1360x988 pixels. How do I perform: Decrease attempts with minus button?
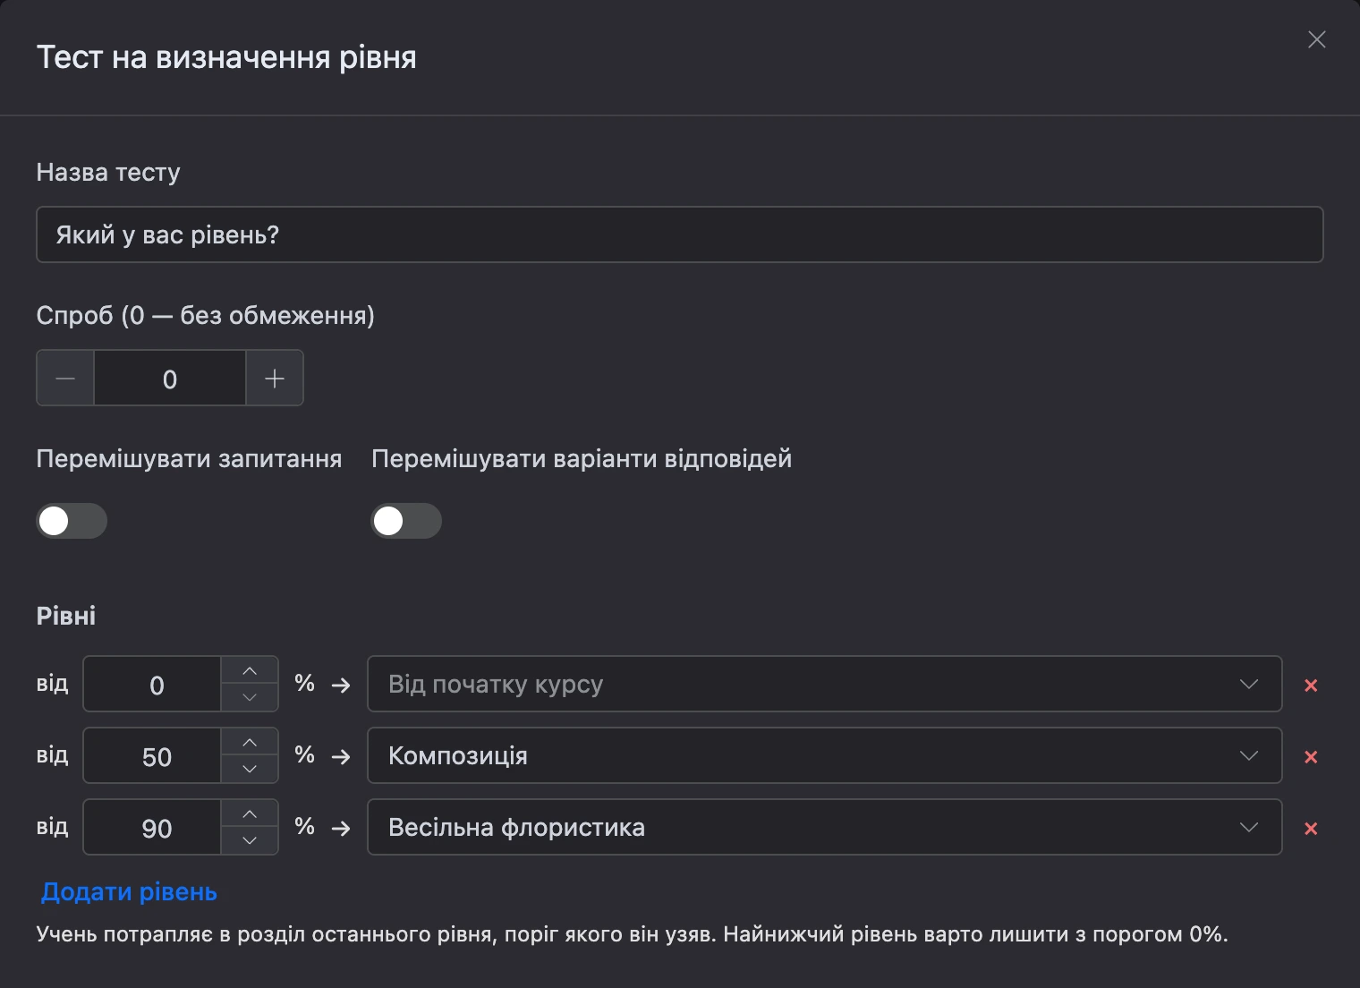(x=65, y=379)
